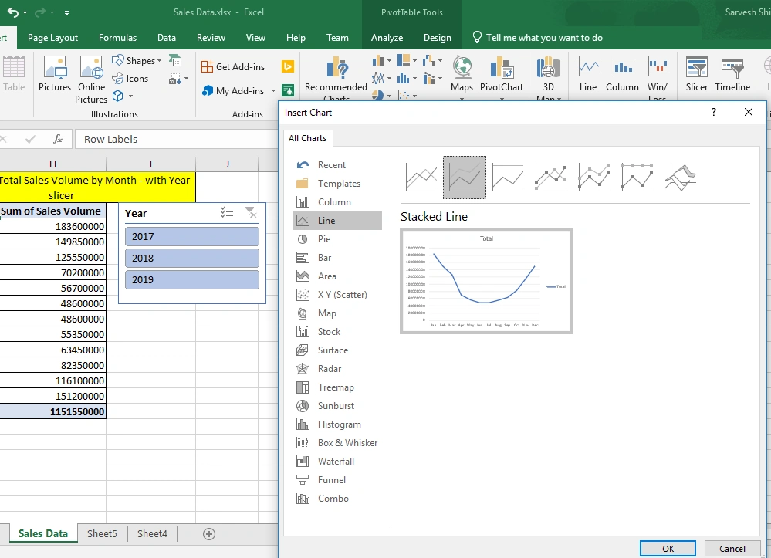Switch to the Sheet5 worksheet tab
The width and height of the screenshot is (771, 558).
102,534
